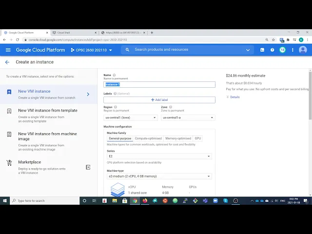Open the hamburger navigation menu
312x234 pixels.
point(8,50)
